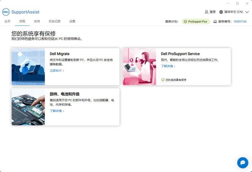Click the 登录 sign-in link
This screenshot has height=172, width=252.
coord(213,12)
